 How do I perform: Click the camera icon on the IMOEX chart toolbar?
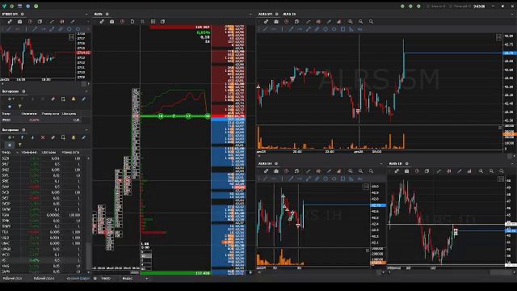[x=19, y=22]
